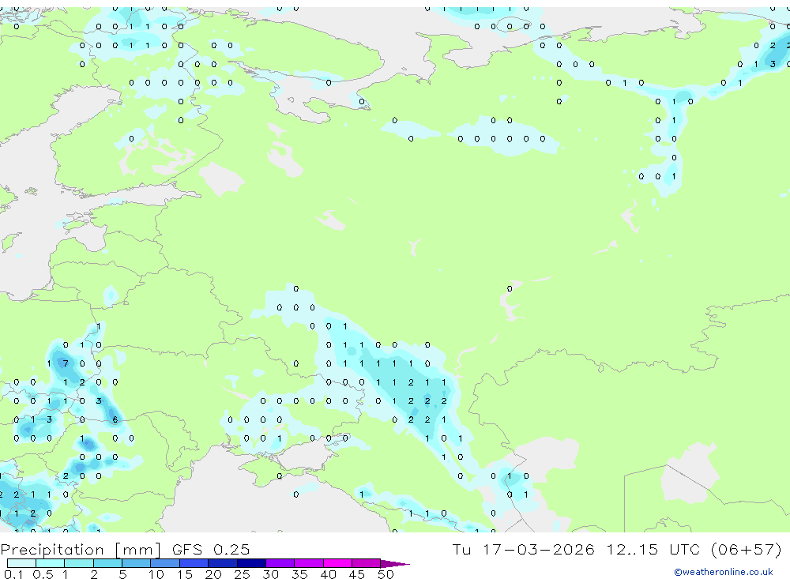Screen dimensions: 790x579
Task: Click the 1–2 mm legend color swatch
Action: point(79,563)
